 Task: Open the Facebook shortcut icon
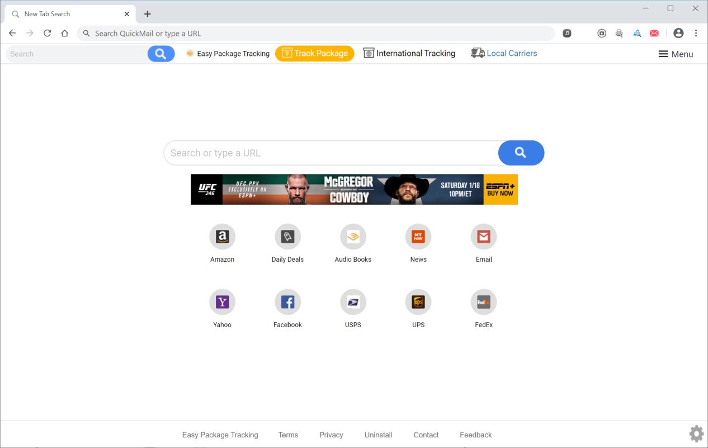pos(287,303)
